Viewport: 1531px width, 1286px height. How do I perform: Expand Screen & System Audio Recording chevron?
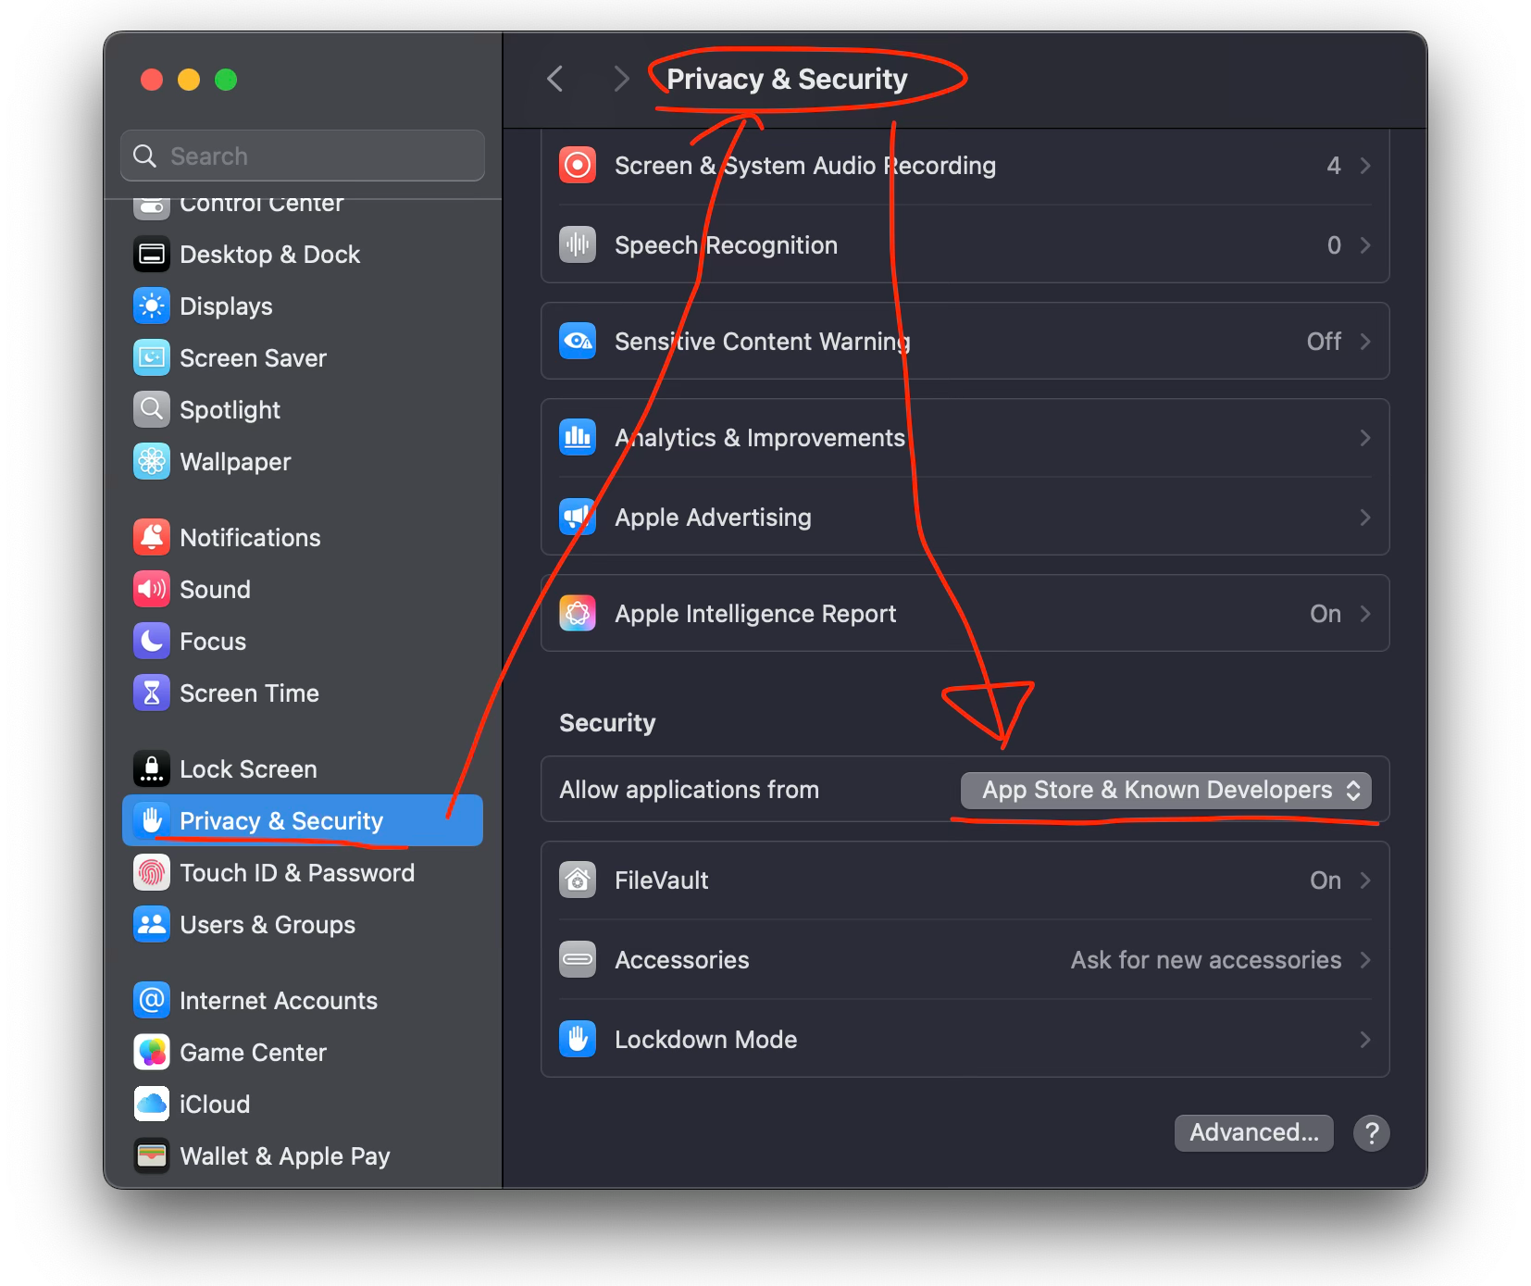1365,166
